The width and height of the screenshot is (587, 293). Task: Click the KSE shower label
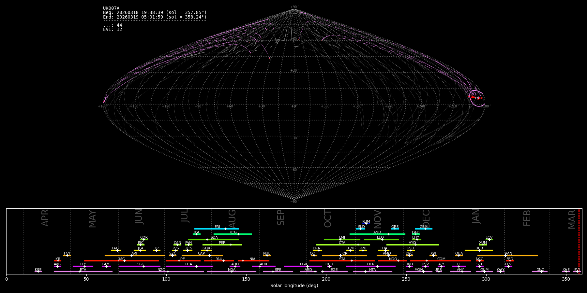(x=38, y=270)
